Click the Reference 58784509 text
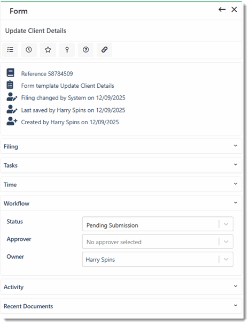 [47, 74]
